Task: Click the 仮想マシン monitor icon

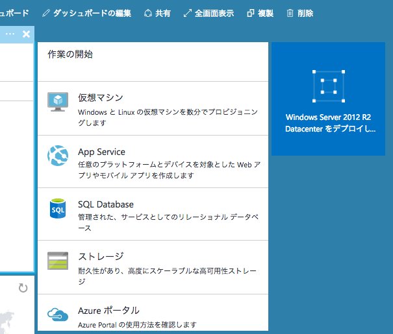Action: [58, 102]
